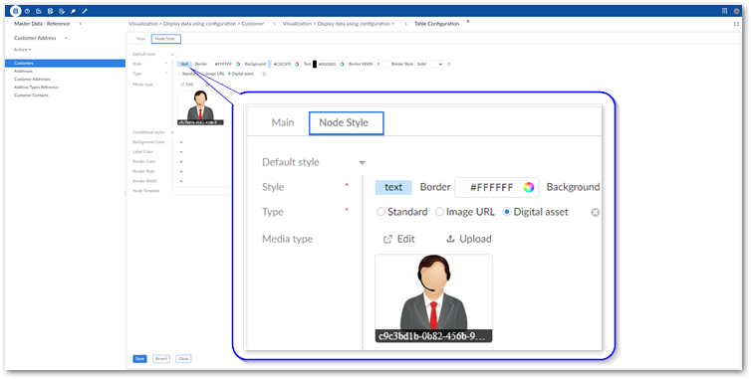Select the Digital asset radio button
The height and width of the screenshot is (379, 751).
229,74
